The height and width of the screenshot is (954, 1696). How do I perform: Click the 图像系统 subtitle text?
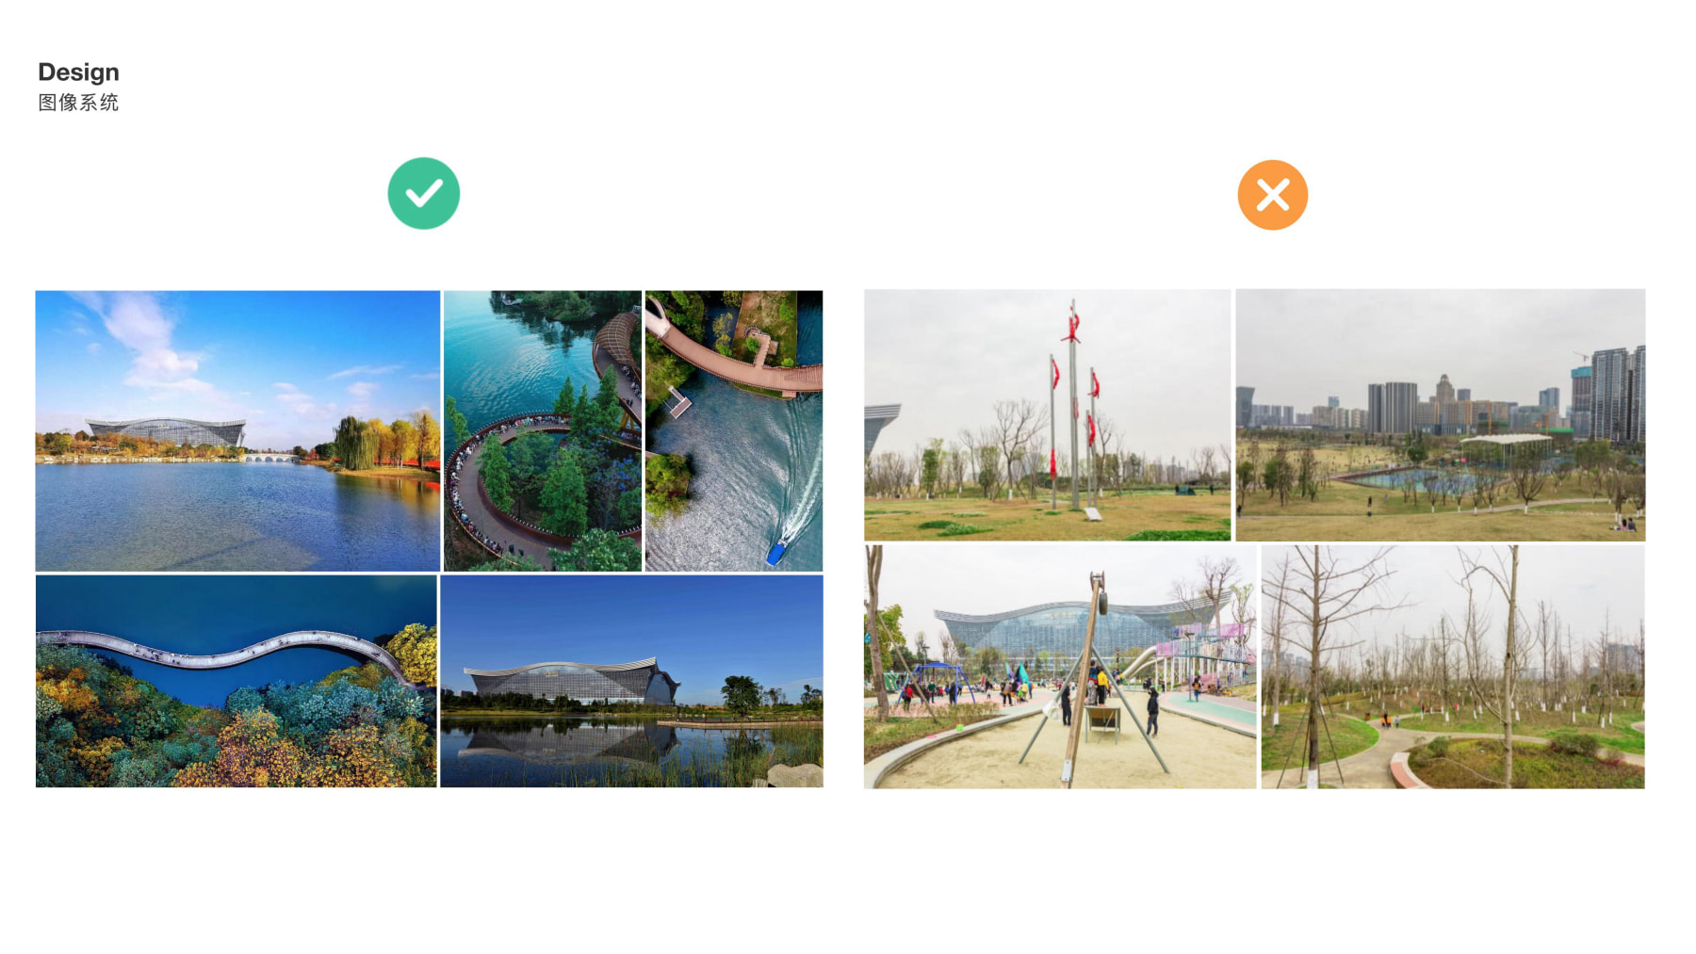pyautogui.click(x=78, y=103)
